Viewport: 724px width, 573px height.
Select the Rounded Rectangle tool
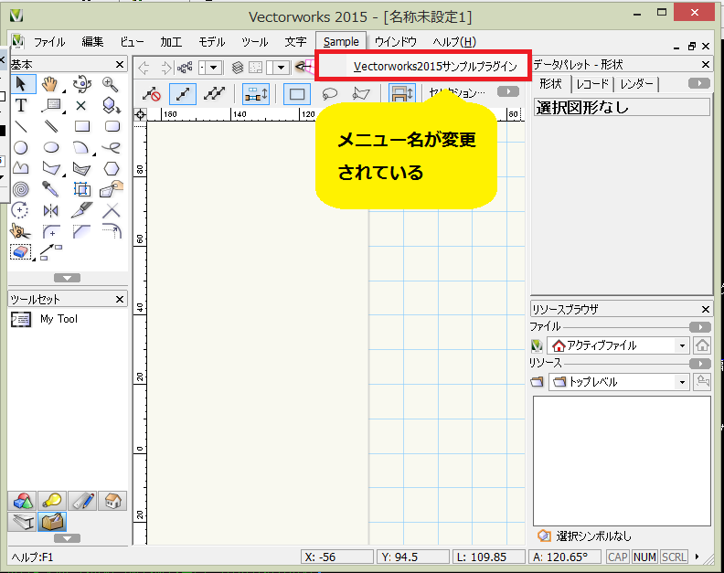click(112, 126)
